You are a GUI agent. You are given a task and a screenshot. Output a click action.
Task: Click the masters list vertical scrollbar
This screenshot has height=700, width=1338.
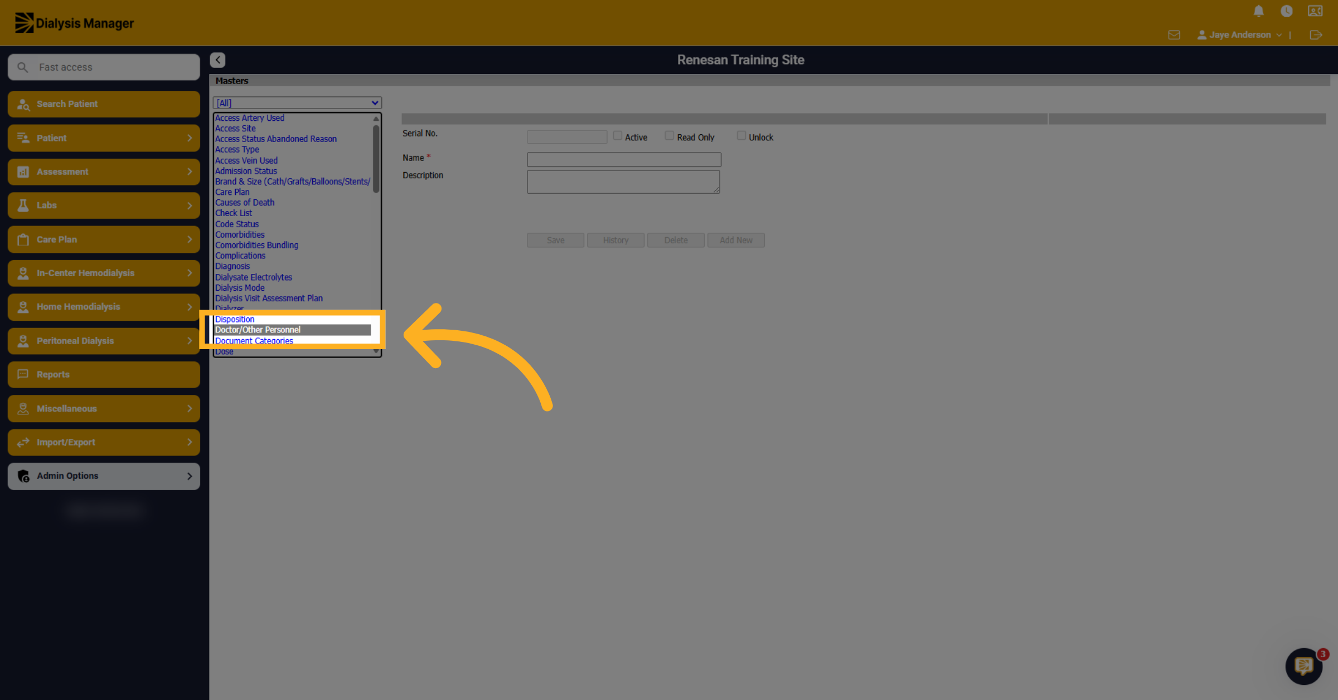coord(376,234)
